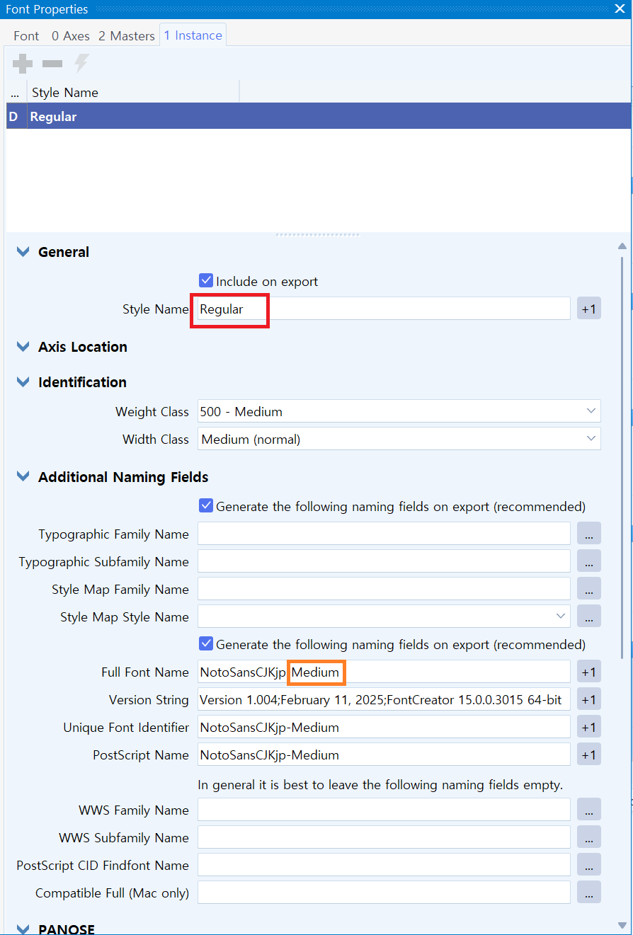
Task: Click the Version String field
Action: point(384,699)
